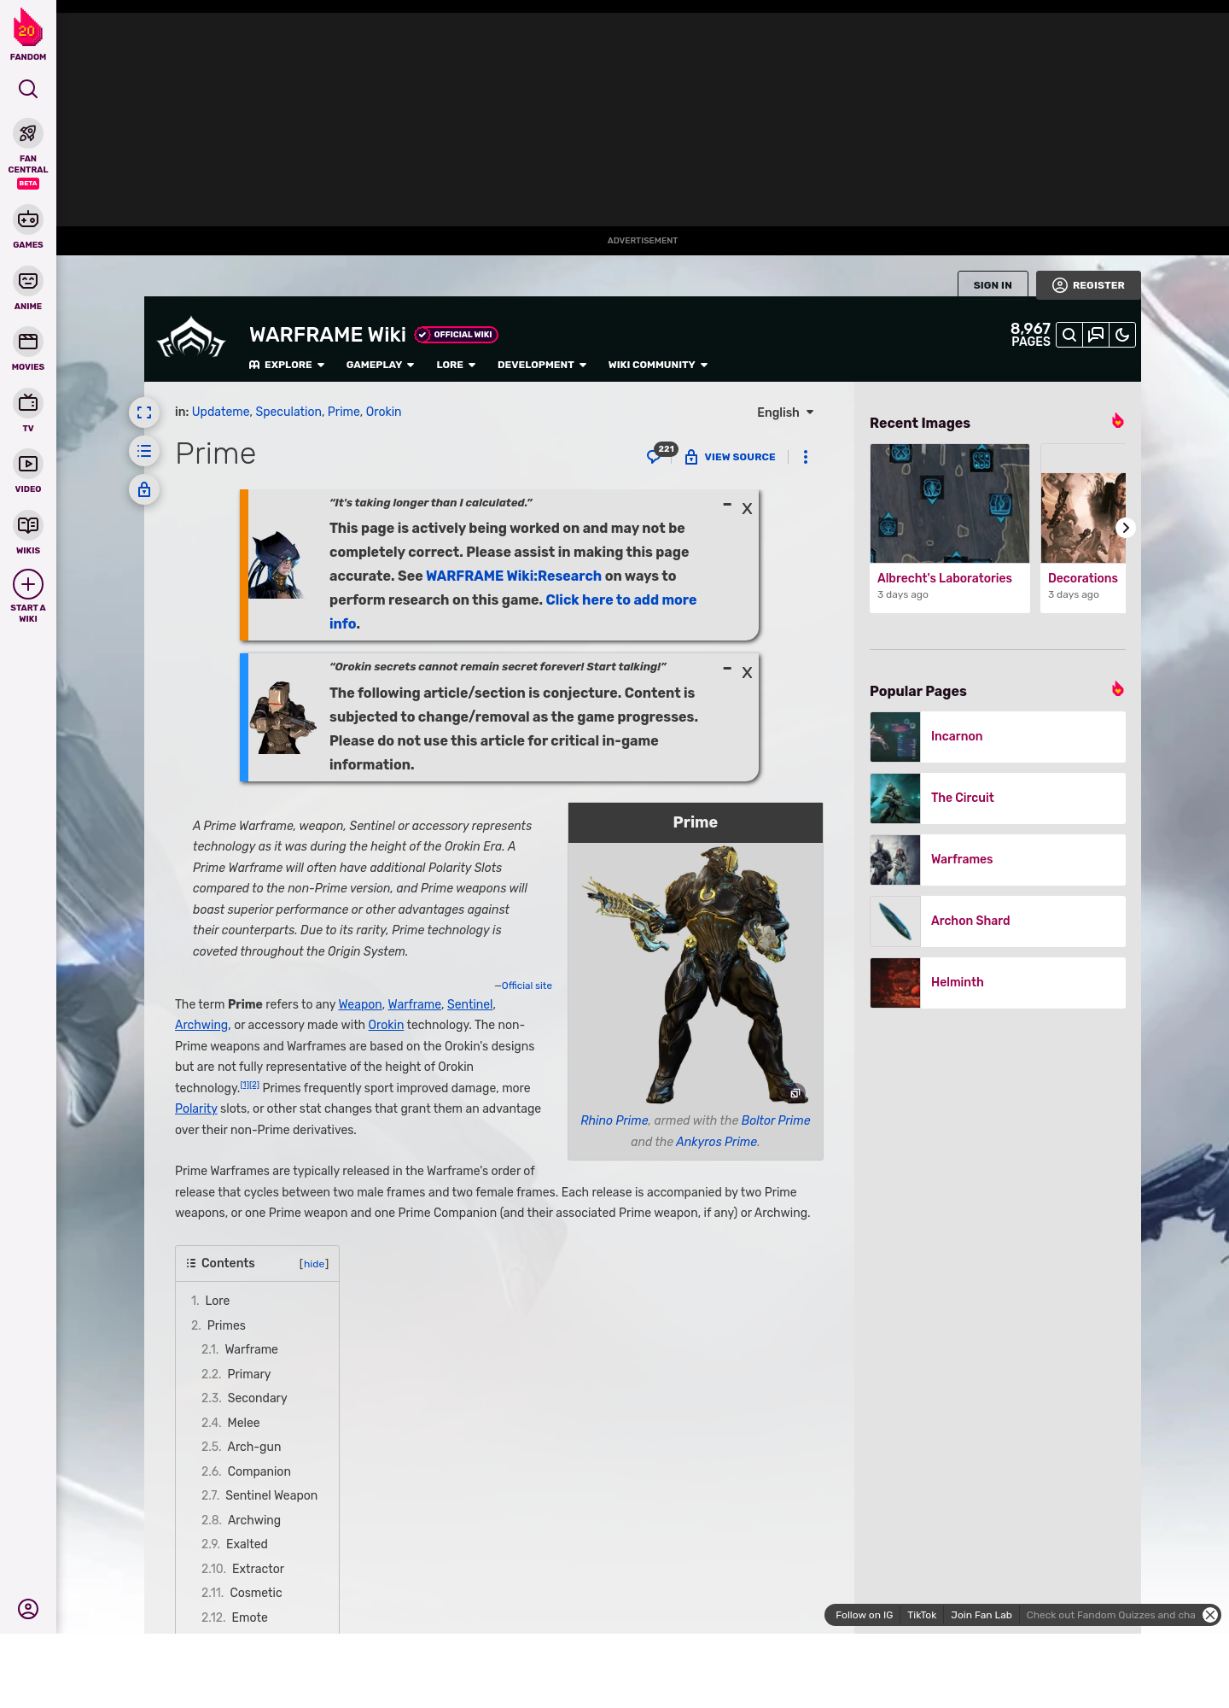Hide the Contents table
Image resolution: width=1229 pixels, height=1708 pixels.
314,1264
